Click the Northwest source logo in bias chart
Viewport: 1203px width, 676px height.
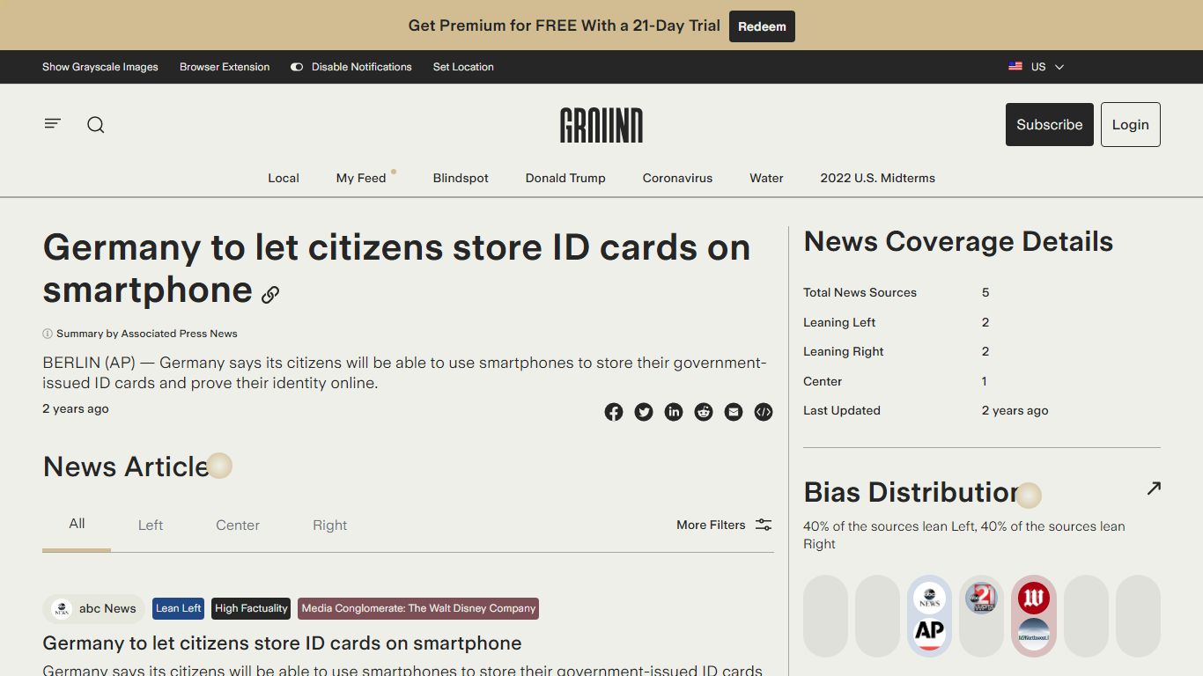[x=1033, y=634]
